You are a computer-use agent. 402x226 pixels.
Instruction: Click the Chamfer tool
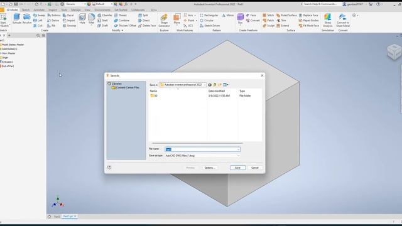(105, 15)
